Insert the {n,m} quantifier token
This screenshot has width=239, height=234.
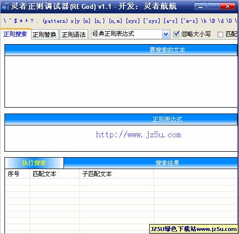coord(116,21)
